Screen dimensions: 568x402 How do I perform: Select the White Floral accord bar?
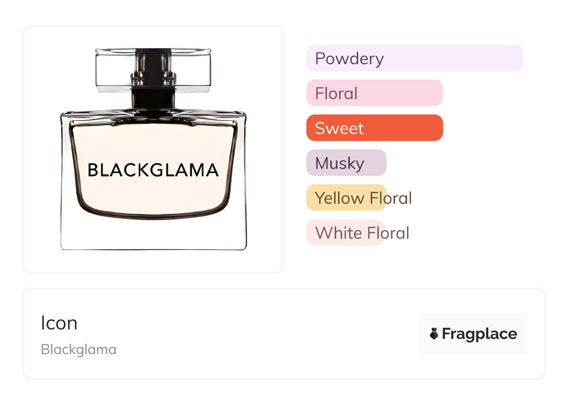[x=345, y=233]
